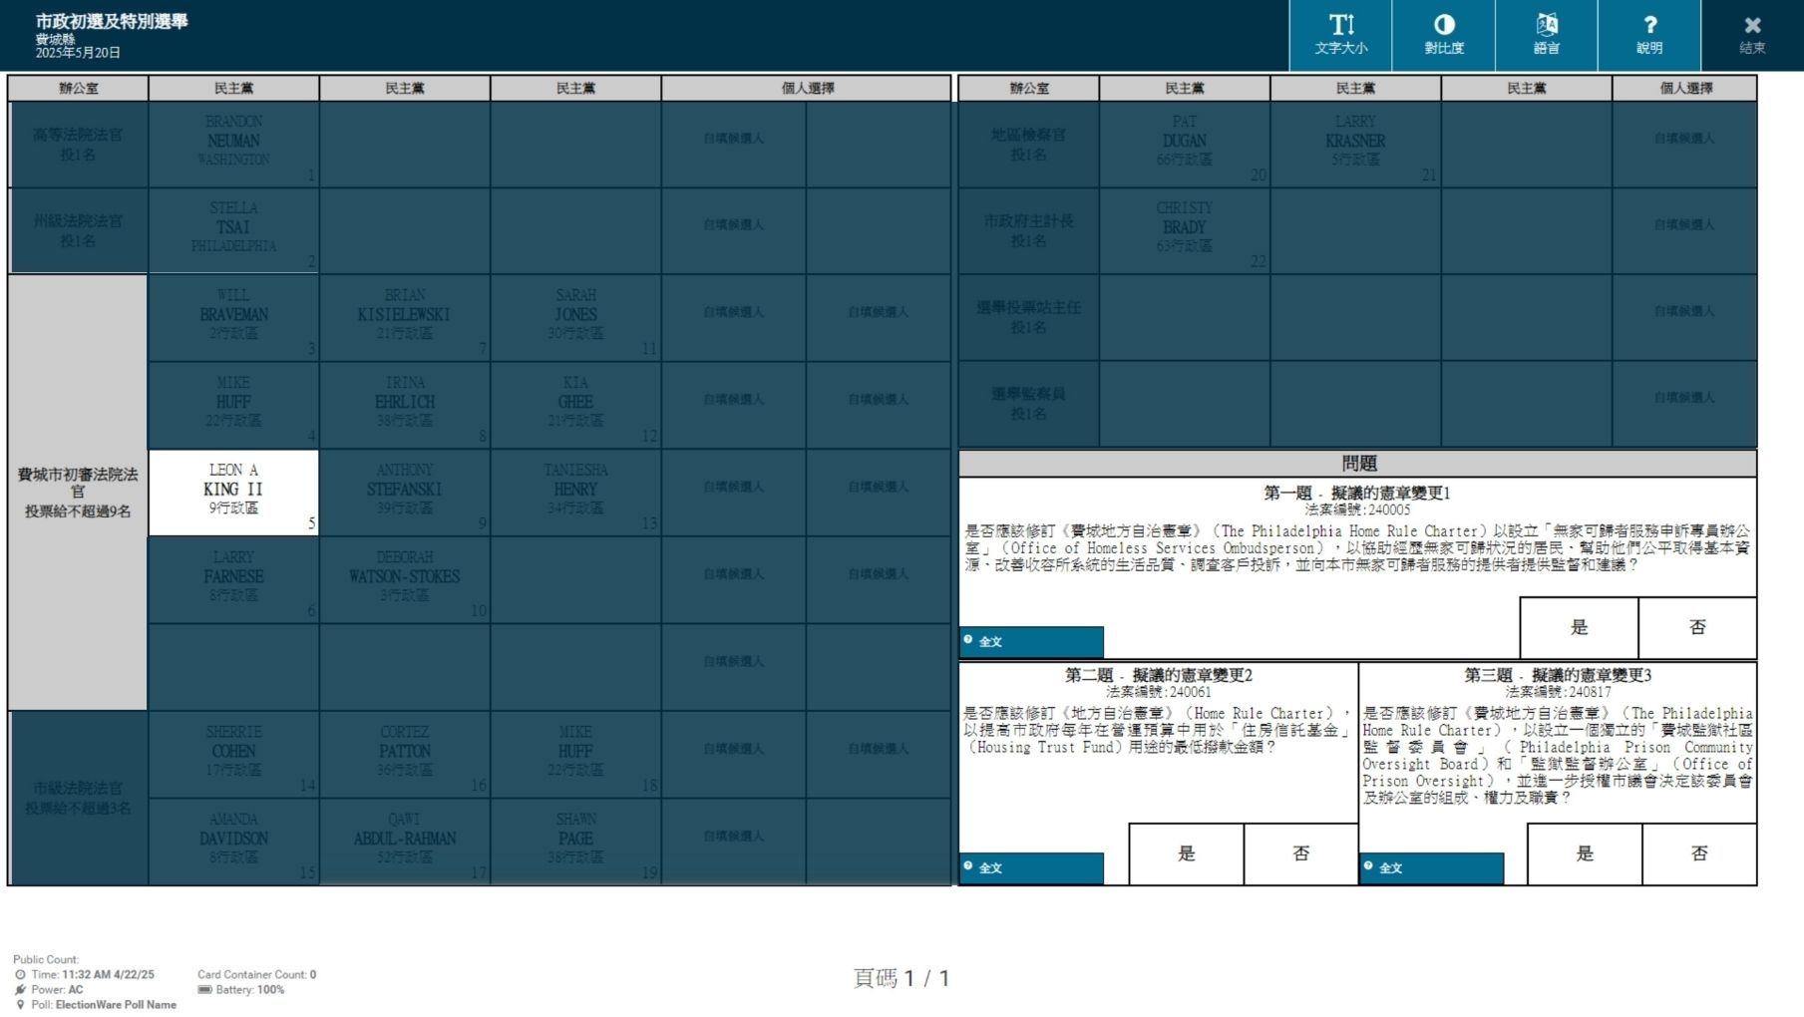Open the 說明 help screen
Screen dimensions: 1804x1017
(1648, 35)
